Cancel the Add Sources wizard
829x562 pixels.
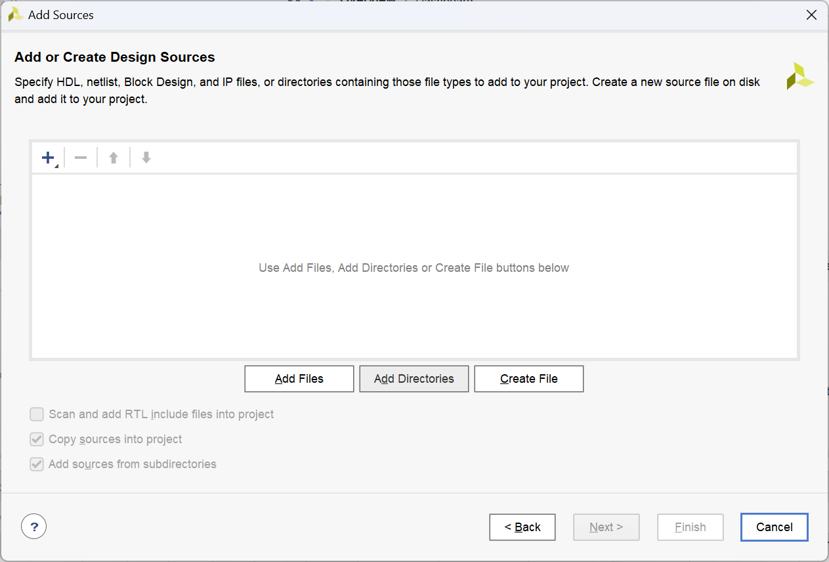pos(775,527)
